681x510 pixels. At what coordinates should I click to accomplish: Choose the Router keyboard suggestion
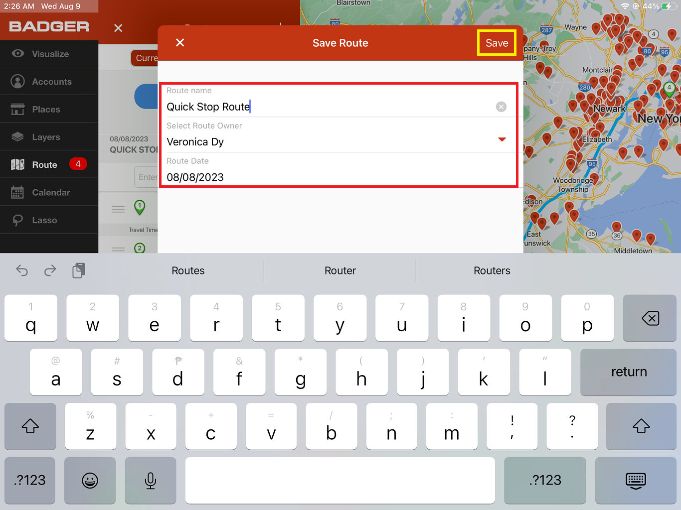click(x=340, y=270)
